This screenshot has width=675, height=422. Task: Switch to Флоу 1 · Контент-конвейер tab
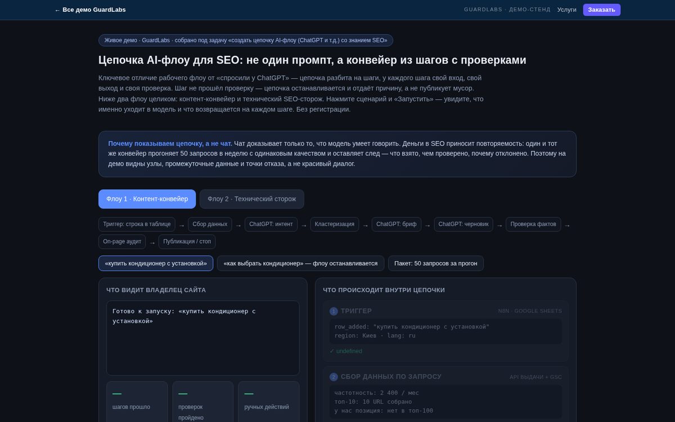coord(147,199)
